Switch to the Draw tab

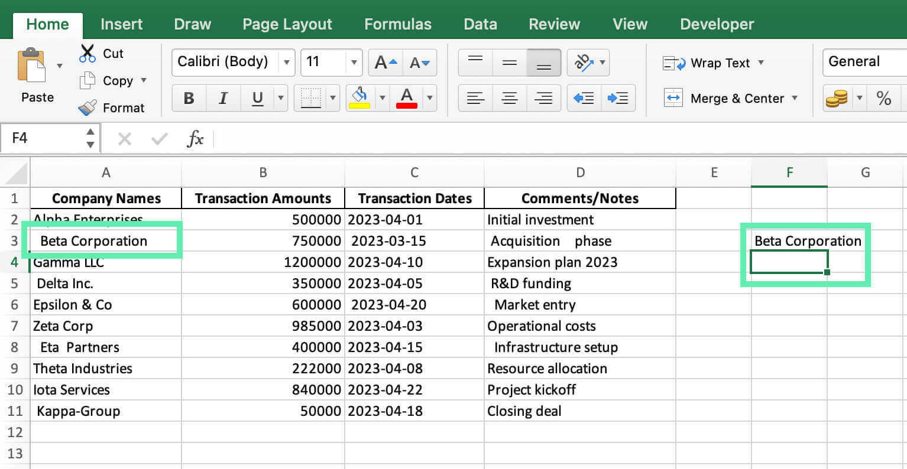192,24
